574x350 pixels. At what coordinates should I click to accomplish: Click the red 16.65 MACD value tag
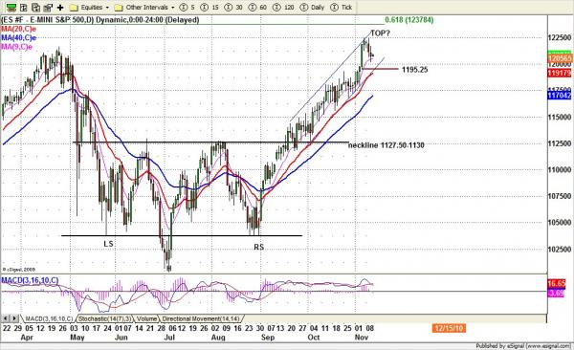557,283
